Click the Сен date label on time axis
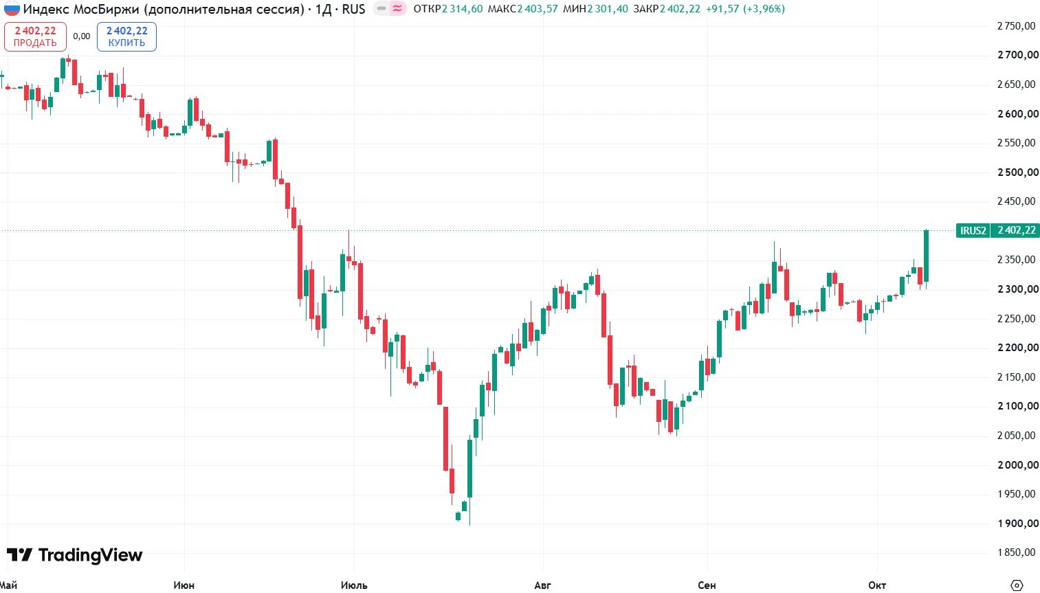Viewport: 1040px width, 593px height. coord(707,585)
